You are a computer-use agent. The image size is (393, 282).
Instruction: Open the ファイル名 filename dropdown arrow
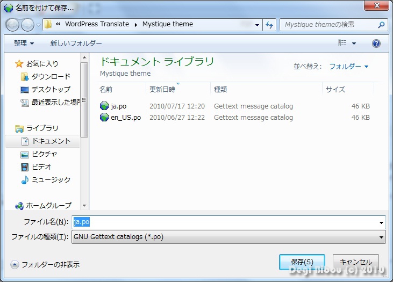point(381,222)
